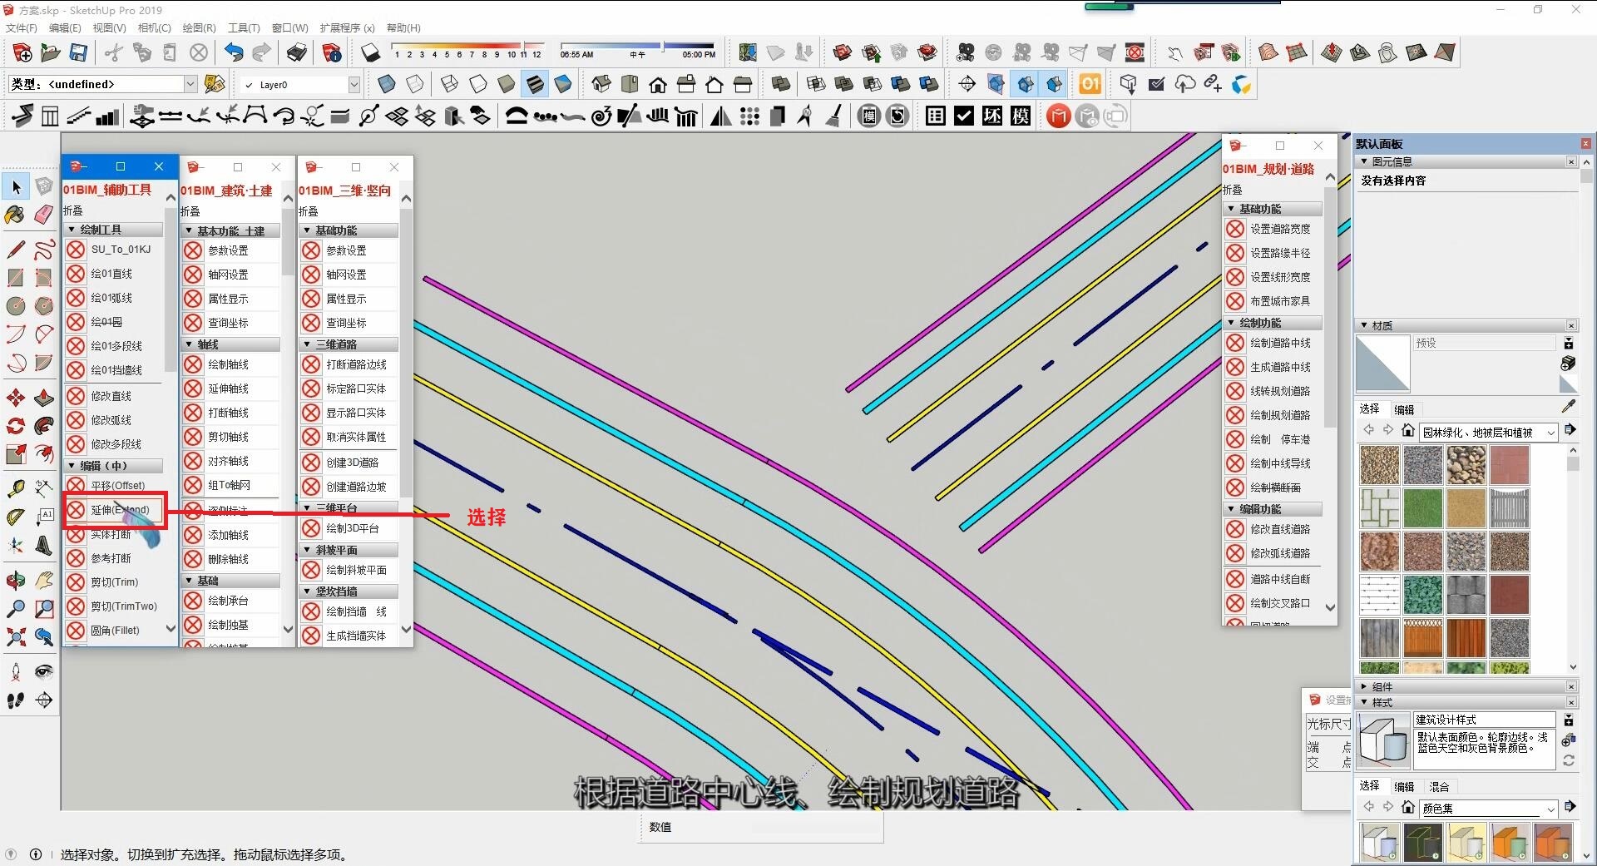
Task: Toggle X-Ray face style
Action: (x=387, y=84)
